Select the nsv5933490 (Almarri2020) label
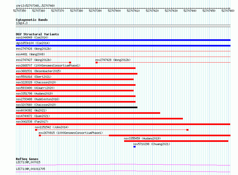This screenshot has height=175, width=238. point(35,88)
